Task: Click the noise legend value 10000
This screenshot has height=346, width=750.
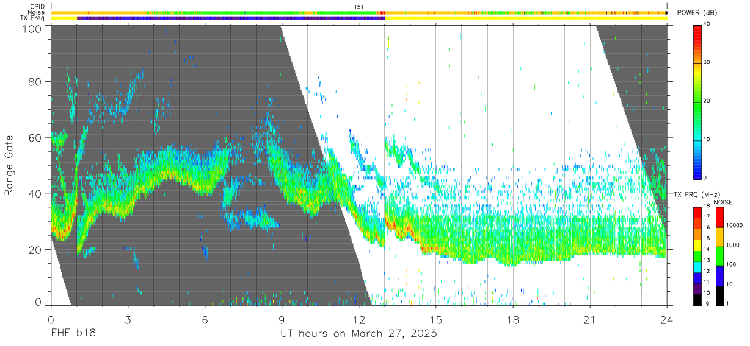Action: point(735,225)
